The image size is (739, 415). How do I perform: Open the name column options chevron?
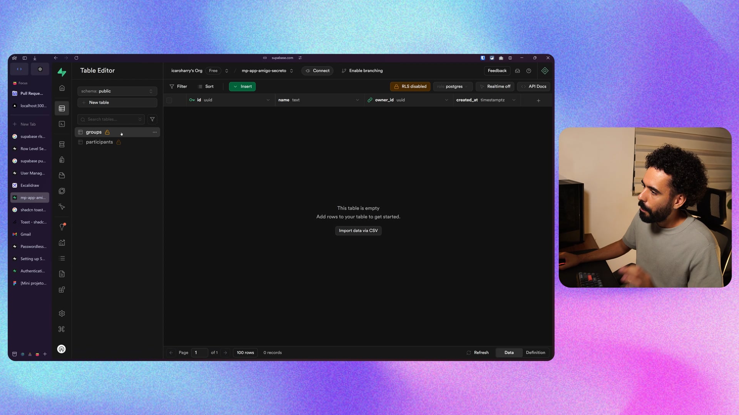(x=357, y=100)
